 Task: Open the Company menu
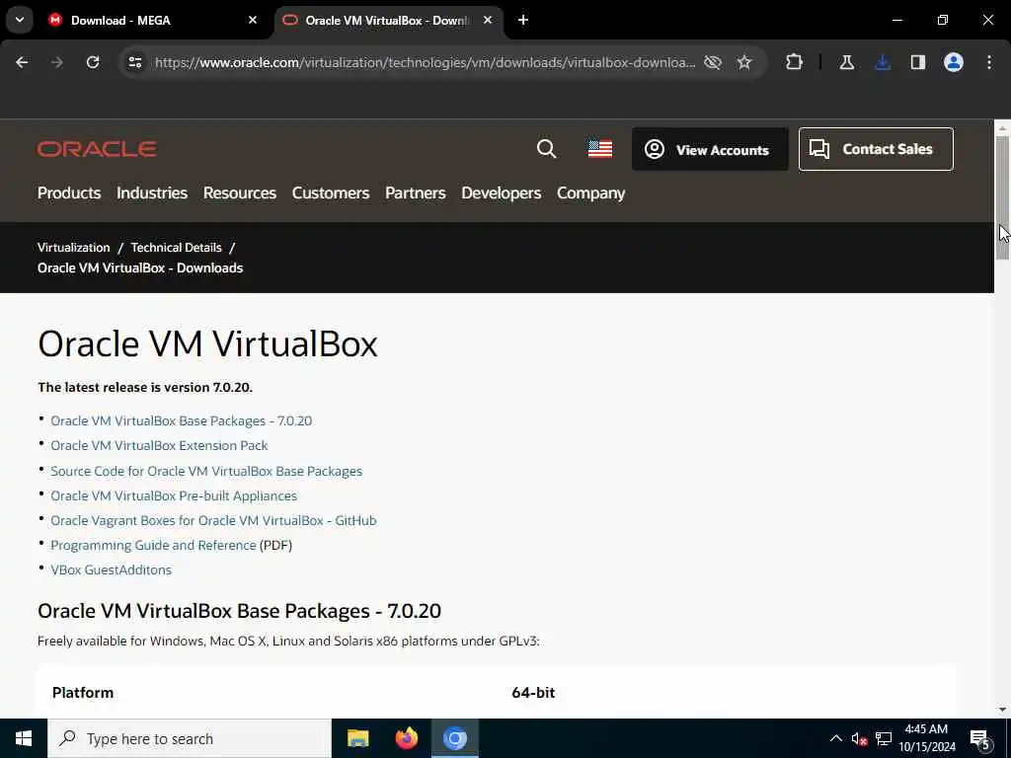(591, 192)
